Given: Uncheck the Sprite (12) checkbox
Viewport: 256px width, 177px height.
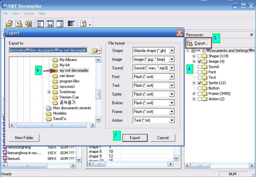Looking at the screenshot, I should (x=199, y=83).
